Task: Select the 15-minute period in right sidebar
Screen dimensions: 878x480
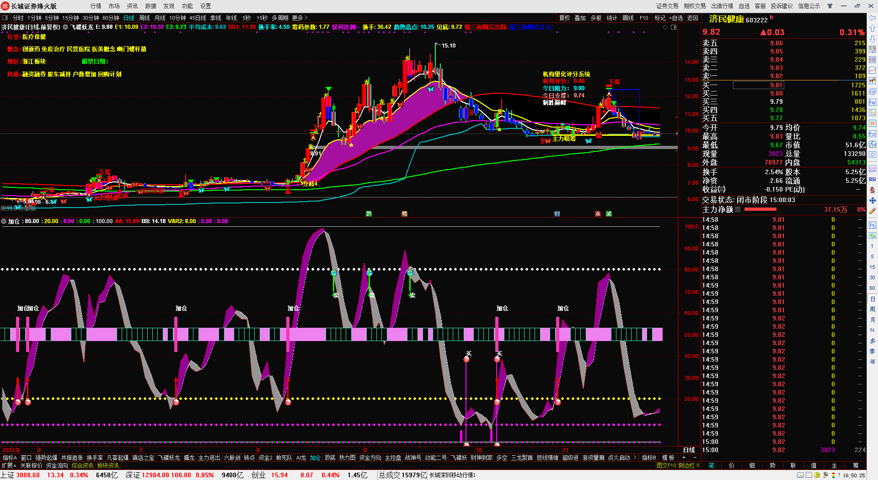Action: tap(872, 267)
